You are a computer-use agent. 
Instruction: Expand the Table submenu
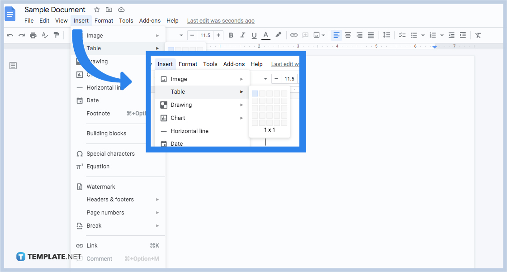pyautogui.click(x=94, y=48)
